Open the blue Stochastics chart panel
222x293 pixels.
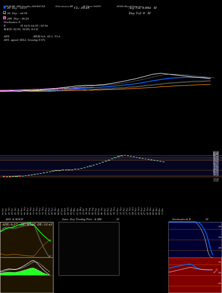(195, 240)
